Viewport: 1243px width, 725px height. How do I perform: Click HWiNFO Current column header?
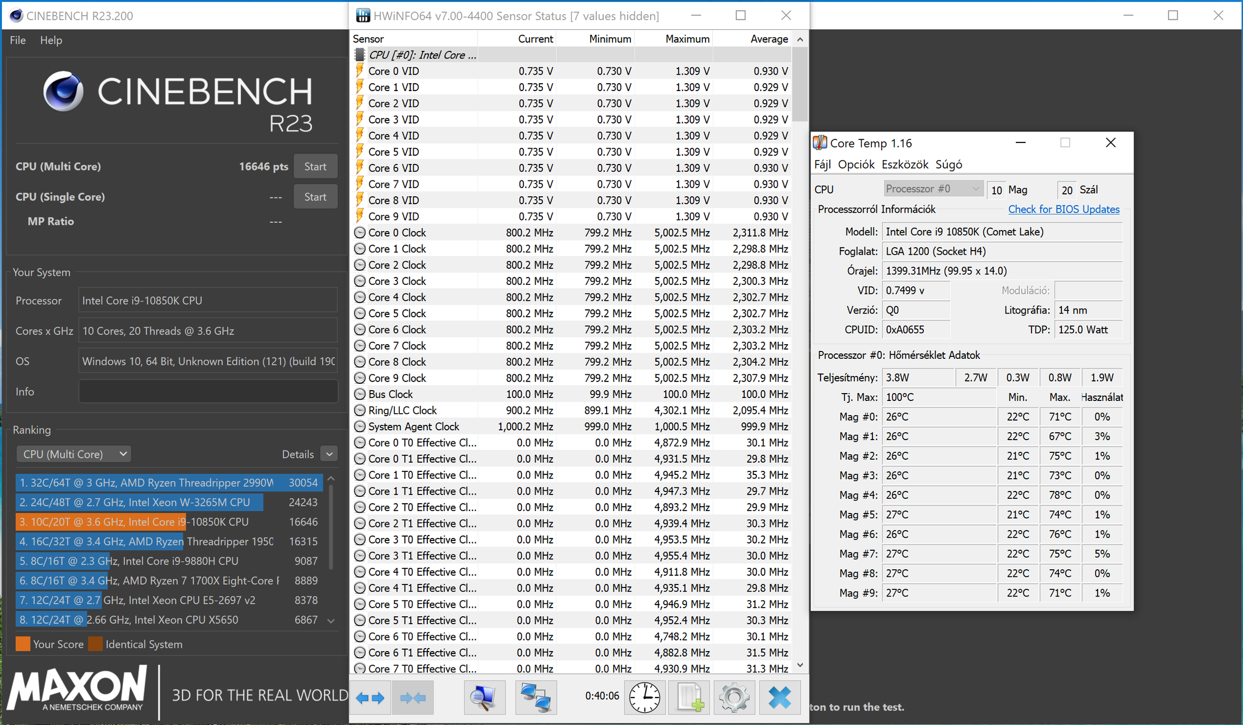517,39
